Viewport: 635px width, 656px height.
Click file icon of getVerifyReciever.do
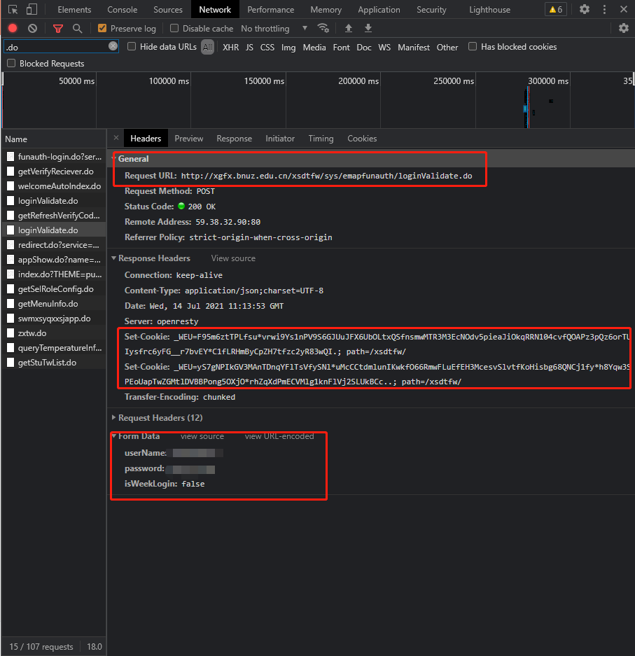coord(11,172)
